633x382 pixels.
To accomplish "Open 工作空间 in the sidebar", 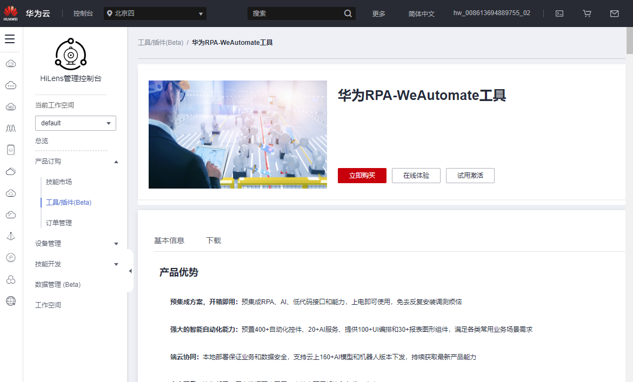I will pyautogui.click(x=48, y=305).
